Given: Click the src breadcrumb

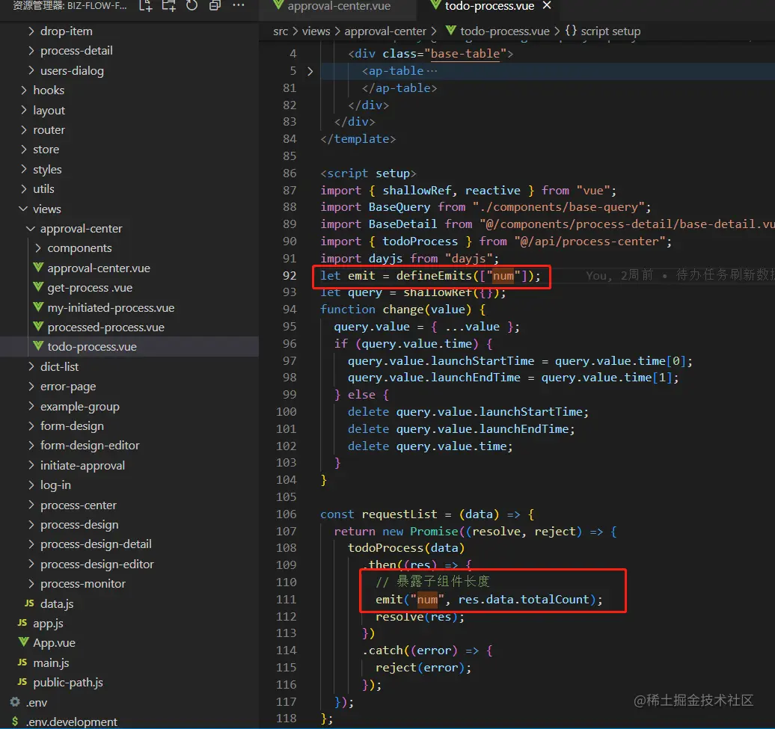Looking at the screenshot, I should (x=281, y=31).
